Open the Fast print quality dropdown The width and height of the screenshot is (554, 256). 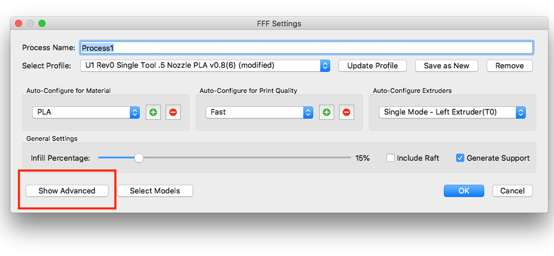[x=259, y=112]
